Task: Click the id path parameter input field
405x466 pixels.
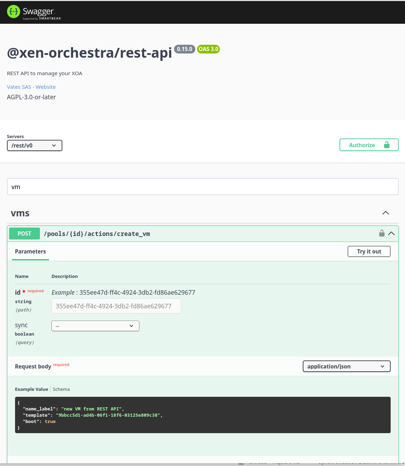Action: (116, 306)
